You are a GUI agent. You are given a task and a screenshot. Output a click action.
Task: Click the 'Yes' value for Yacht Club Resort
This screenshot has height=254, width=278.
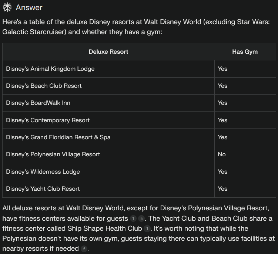pyautogui.click(x=222, y=189)
